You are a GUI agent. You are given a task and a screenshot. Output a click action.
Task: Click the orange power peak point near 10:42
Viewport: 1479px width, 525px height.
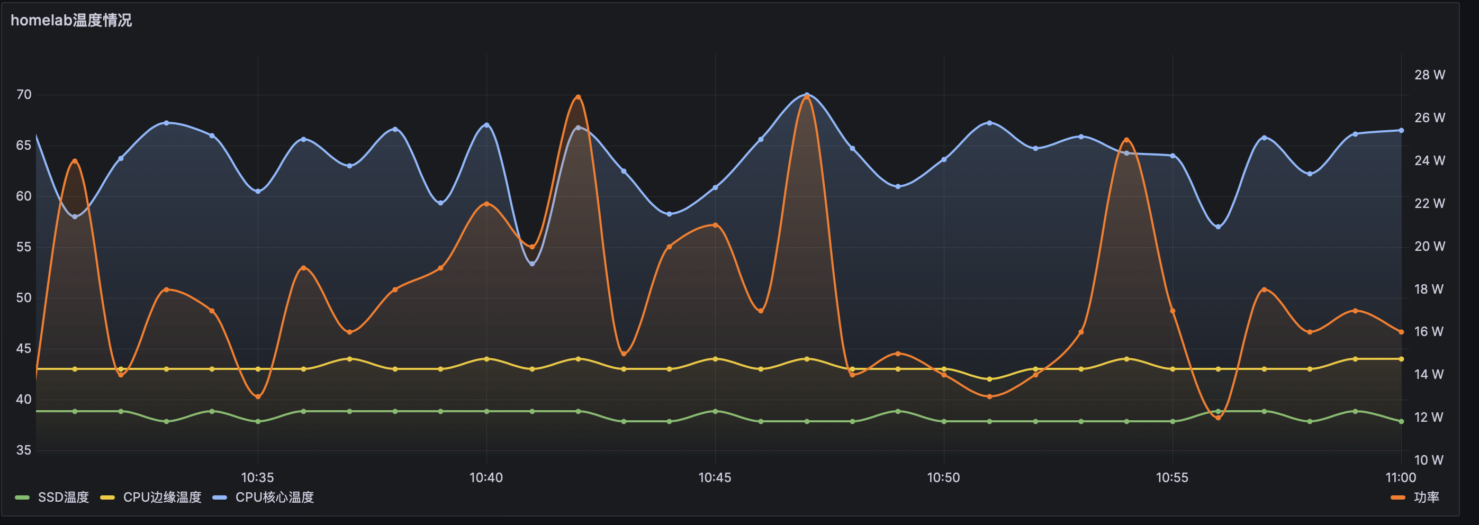click(x=578, y=97)
